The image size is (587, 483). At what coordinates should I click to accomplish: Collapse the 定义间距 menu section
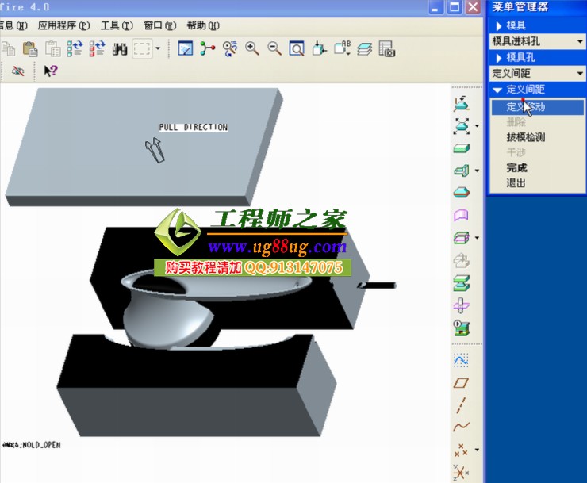[497, 90]
